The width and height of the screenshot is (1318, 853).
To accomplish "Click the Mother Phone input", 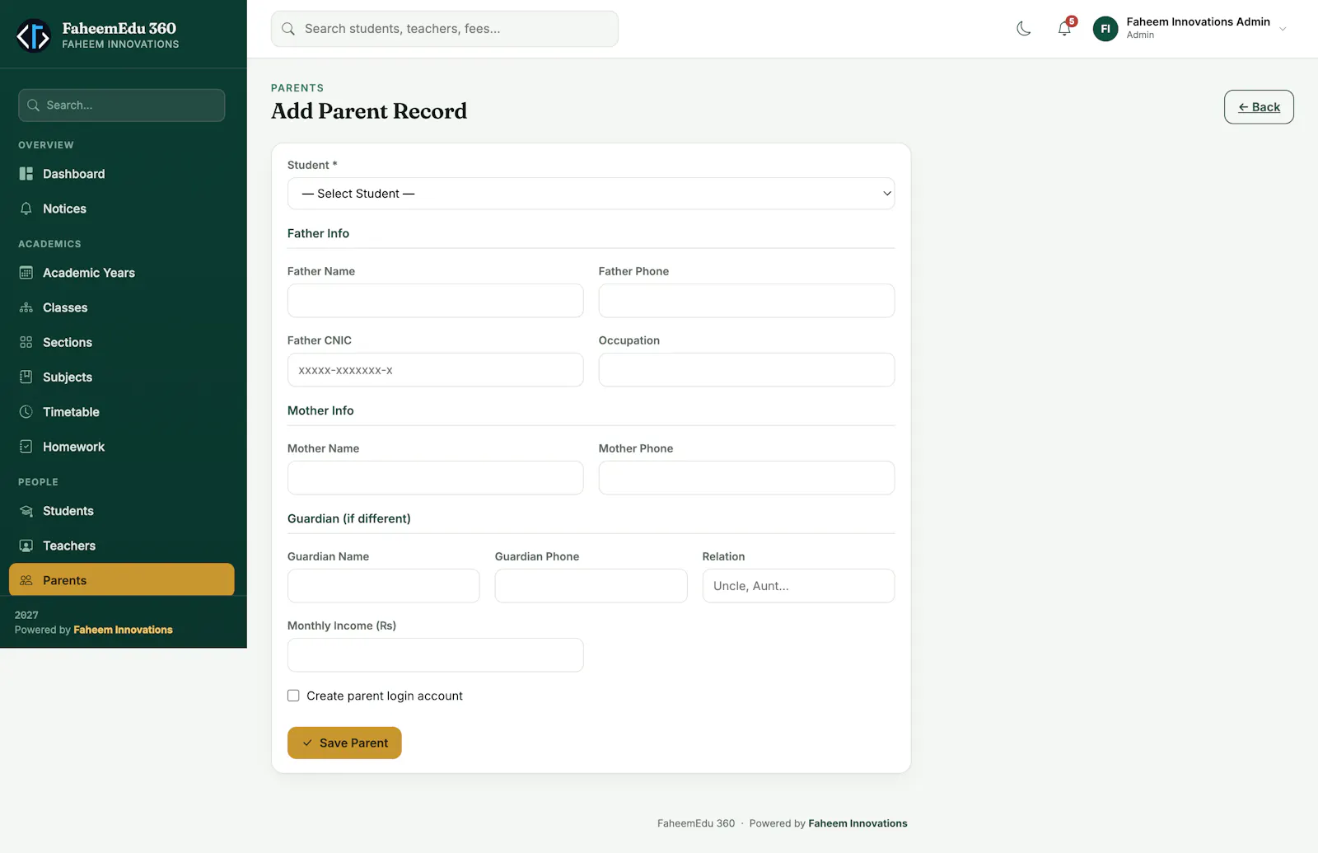I will click(x=746, y=478).
